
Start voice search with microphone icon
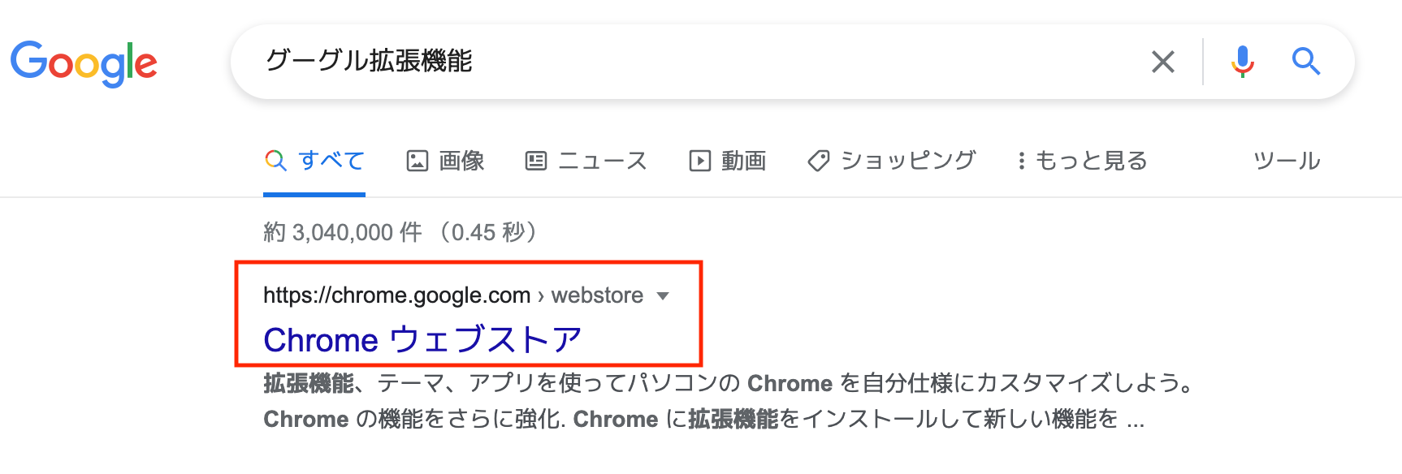(1242, 62)
